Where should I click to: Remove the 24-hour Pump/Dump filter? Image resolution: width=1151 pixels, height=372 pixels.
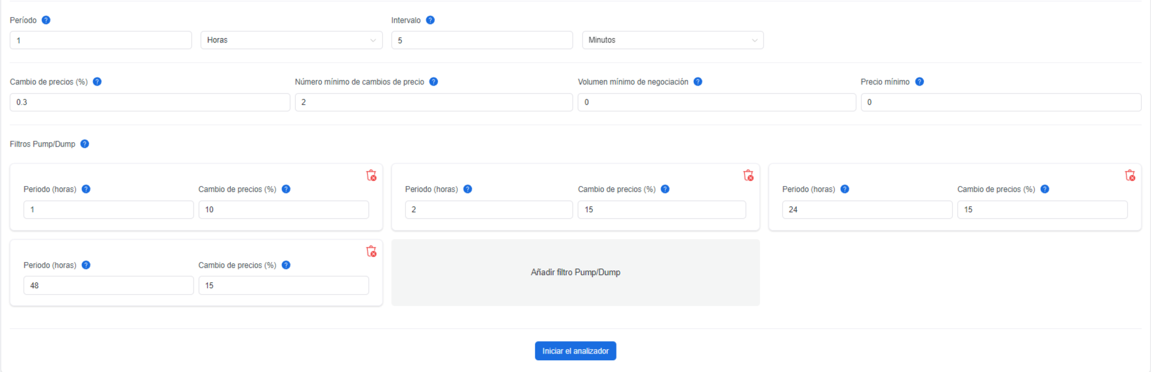(1130, 176)
